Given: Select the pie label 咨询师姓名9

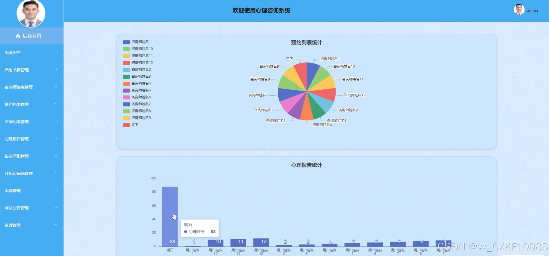Looking at the screenshot, I should click(x=269, y=66).
